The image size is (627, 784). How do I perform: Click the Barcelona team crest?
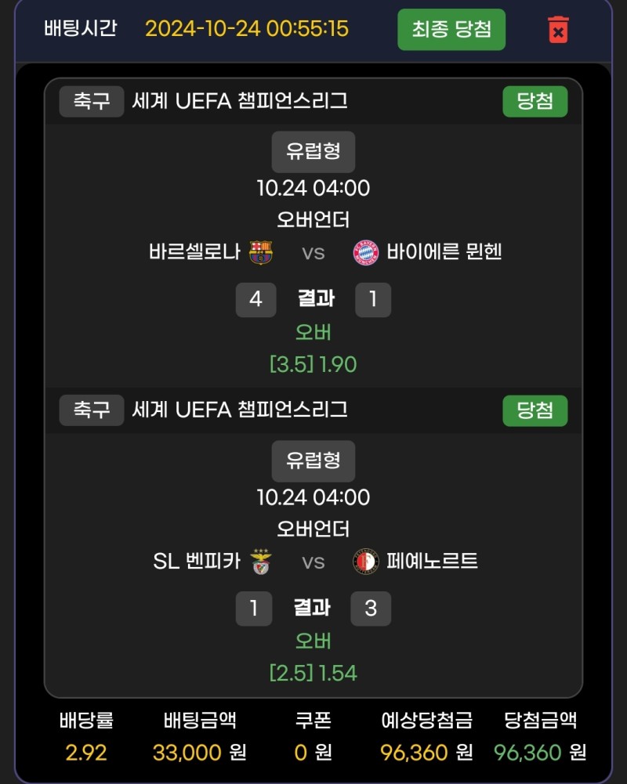pyautogui.click(x=260, y=251)
